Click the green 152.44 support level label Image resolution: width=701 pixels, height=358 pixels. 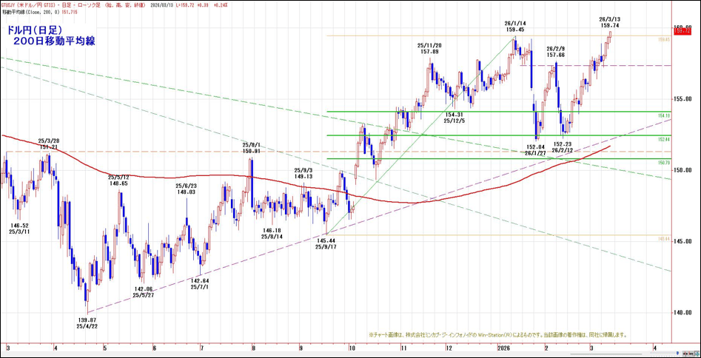(663, 139)
